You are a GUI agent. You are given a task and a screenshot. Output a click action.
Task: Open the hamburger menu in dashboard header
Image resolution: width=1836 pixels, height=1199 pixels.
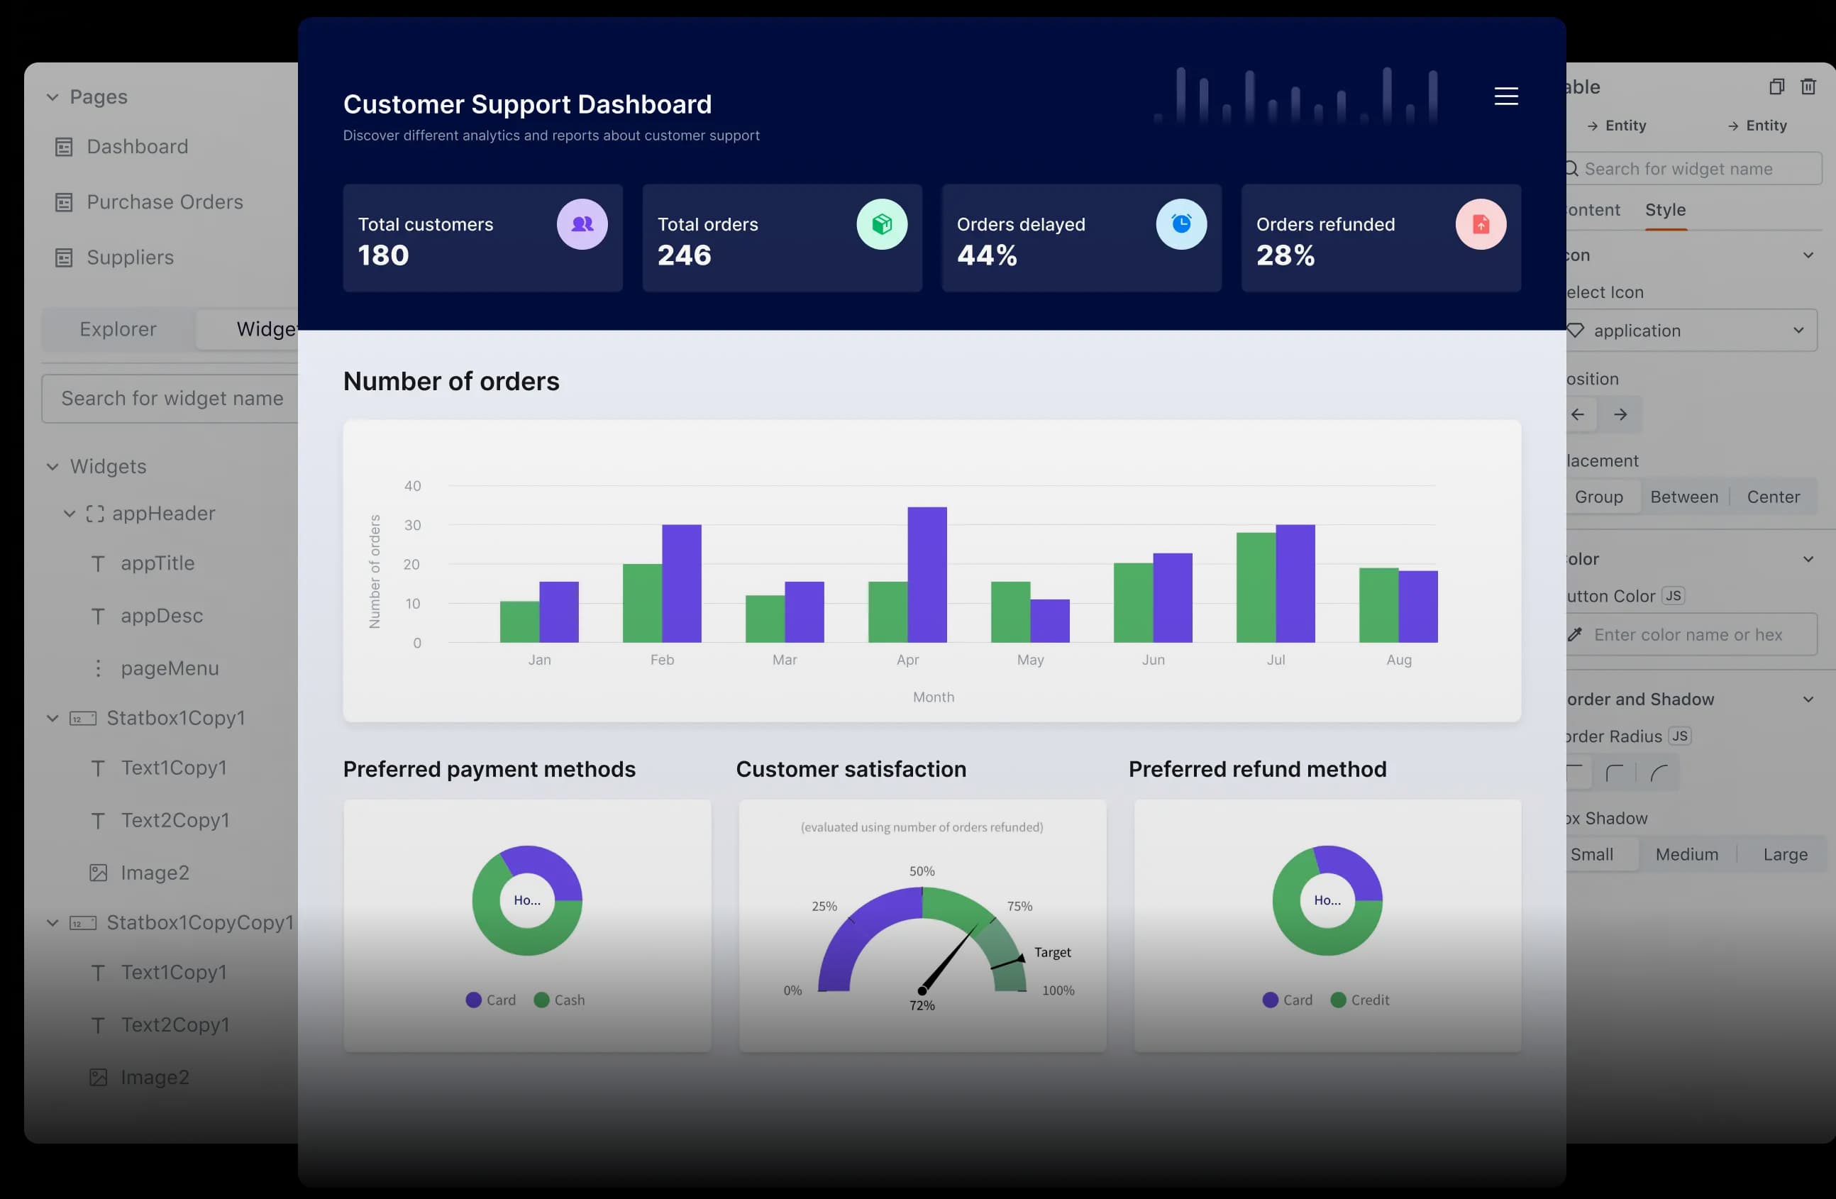click(1506, 96)
